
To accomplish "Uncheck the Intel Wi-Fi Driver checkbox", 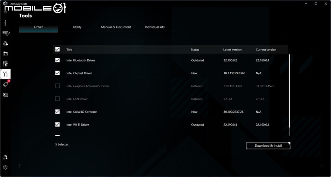I will [57, 125].
